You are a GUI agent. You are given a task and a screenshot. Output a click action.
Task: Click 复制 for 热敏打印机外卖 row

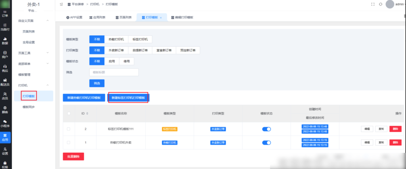coord(381,142)
